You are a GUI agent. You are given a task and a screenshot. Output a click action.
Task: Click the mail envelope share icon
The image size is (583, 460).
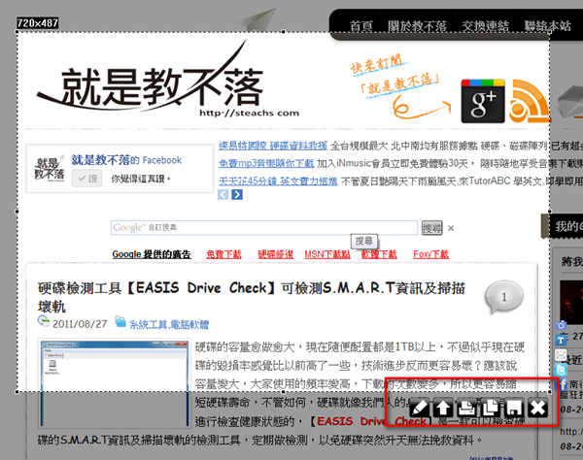[x=561, y=355]
